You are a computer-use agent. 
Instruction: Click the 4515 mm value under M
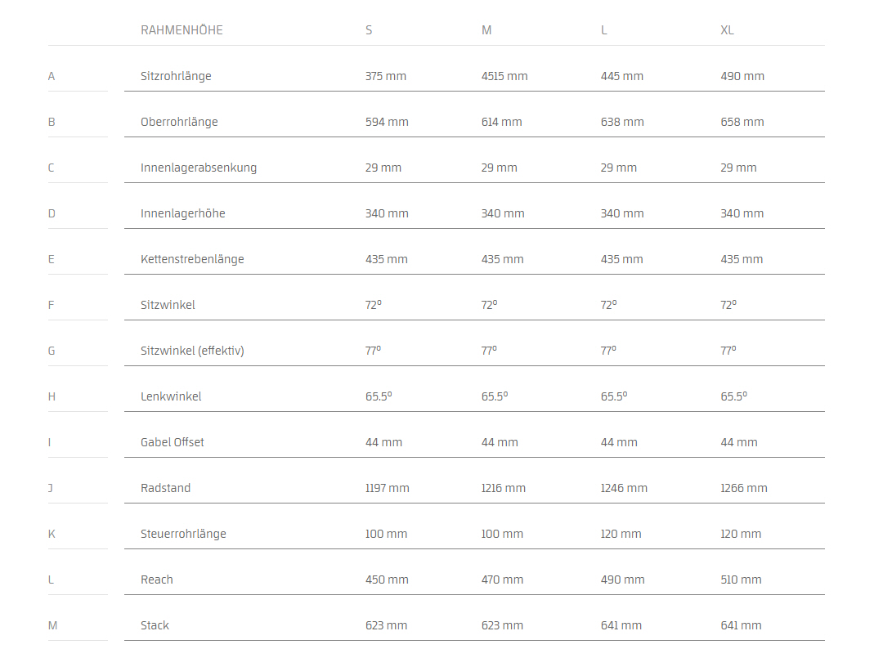(x=504, y=76)
